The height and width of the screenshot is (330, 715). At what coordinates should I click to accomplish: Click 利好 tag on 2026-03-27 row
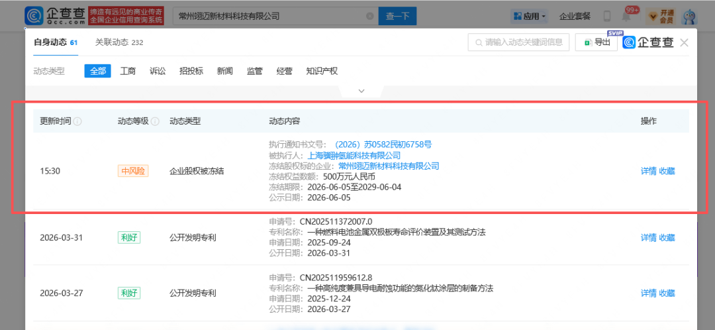click(x=128, y=293)
